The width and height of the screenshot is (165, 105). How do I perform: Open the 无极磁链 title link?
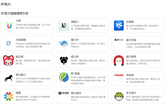tap(21, 40)
